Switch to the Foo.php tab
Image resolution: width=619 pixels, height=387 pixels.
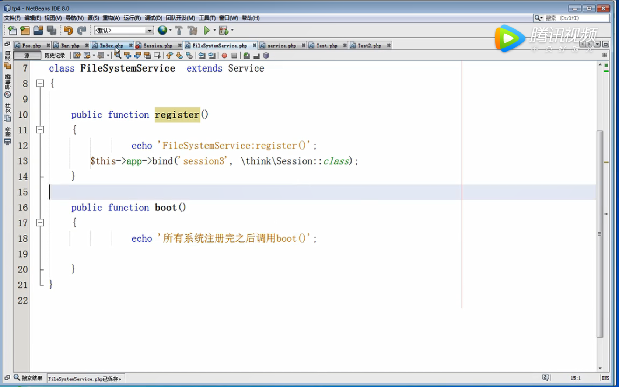point(31,46)
